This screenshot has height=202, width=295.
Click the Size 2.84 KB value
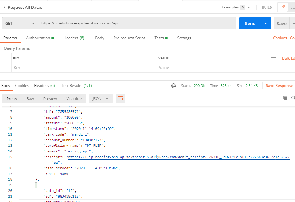click(x=252, y=86)
